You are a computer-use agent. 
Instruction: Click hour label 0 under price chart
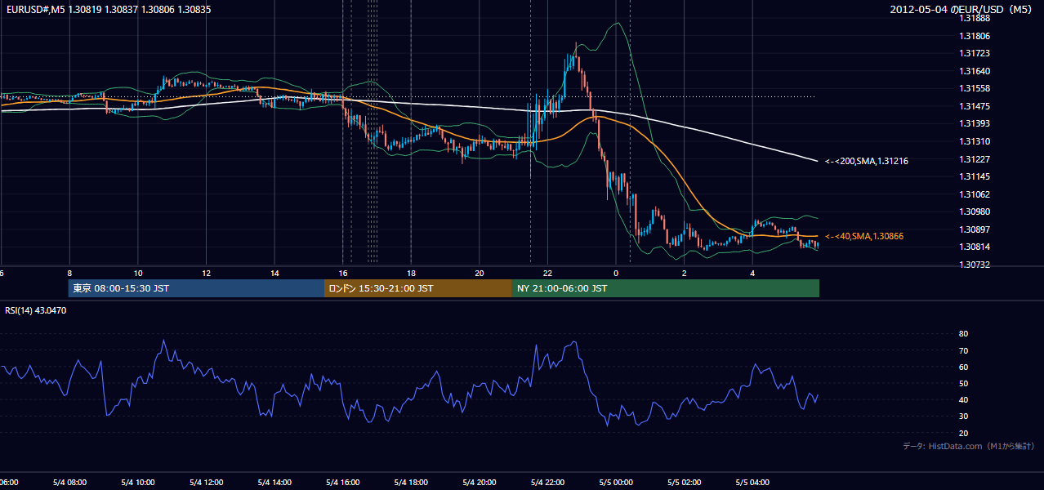(x=616, y=273)
